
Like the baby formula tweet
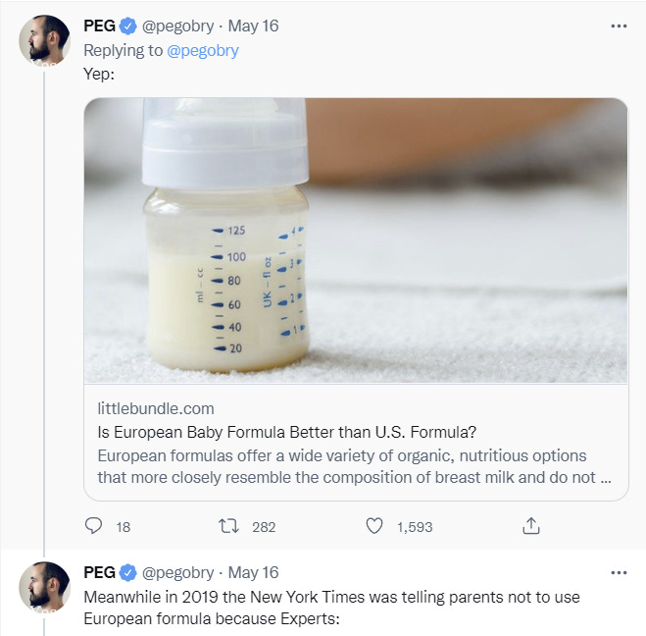(x=374, y=527)
